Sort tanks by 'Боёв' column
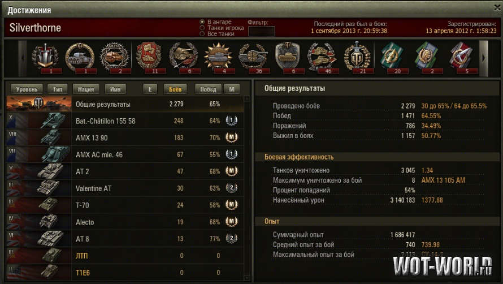503x284 pixels. 175,89
